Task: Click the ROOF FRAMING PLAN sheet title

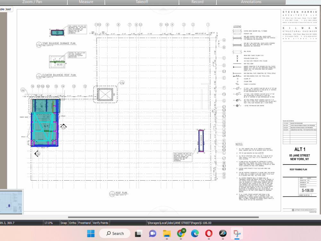Action: coord(298,169)
